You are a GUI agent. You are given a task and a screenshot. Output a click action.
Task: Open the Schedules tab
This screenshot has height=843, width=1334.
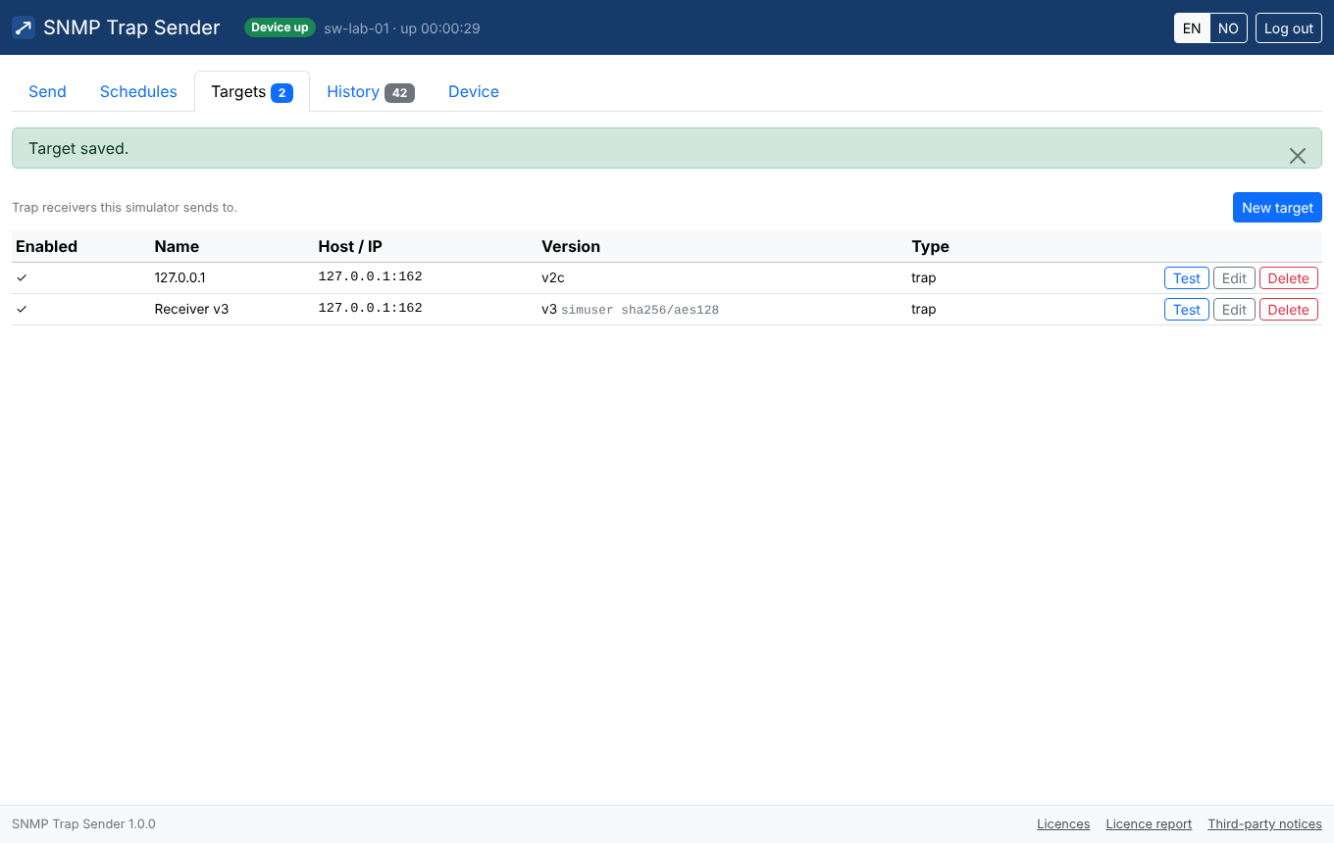(x=138, y=91)
